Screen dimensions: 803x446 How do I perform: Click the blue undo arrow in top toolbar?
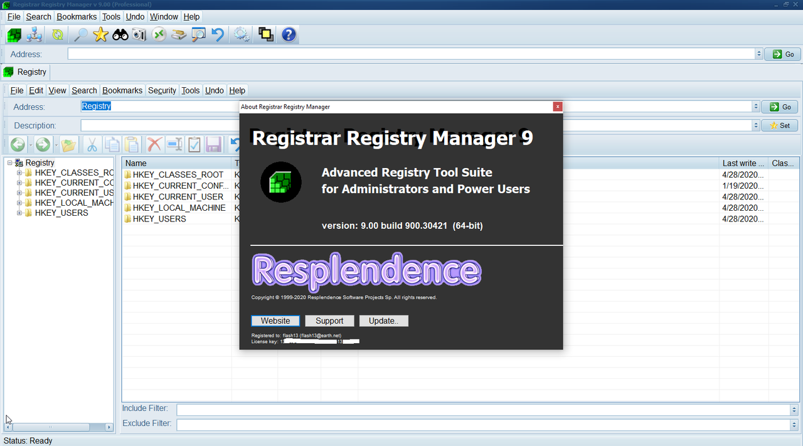click(218, 35)
